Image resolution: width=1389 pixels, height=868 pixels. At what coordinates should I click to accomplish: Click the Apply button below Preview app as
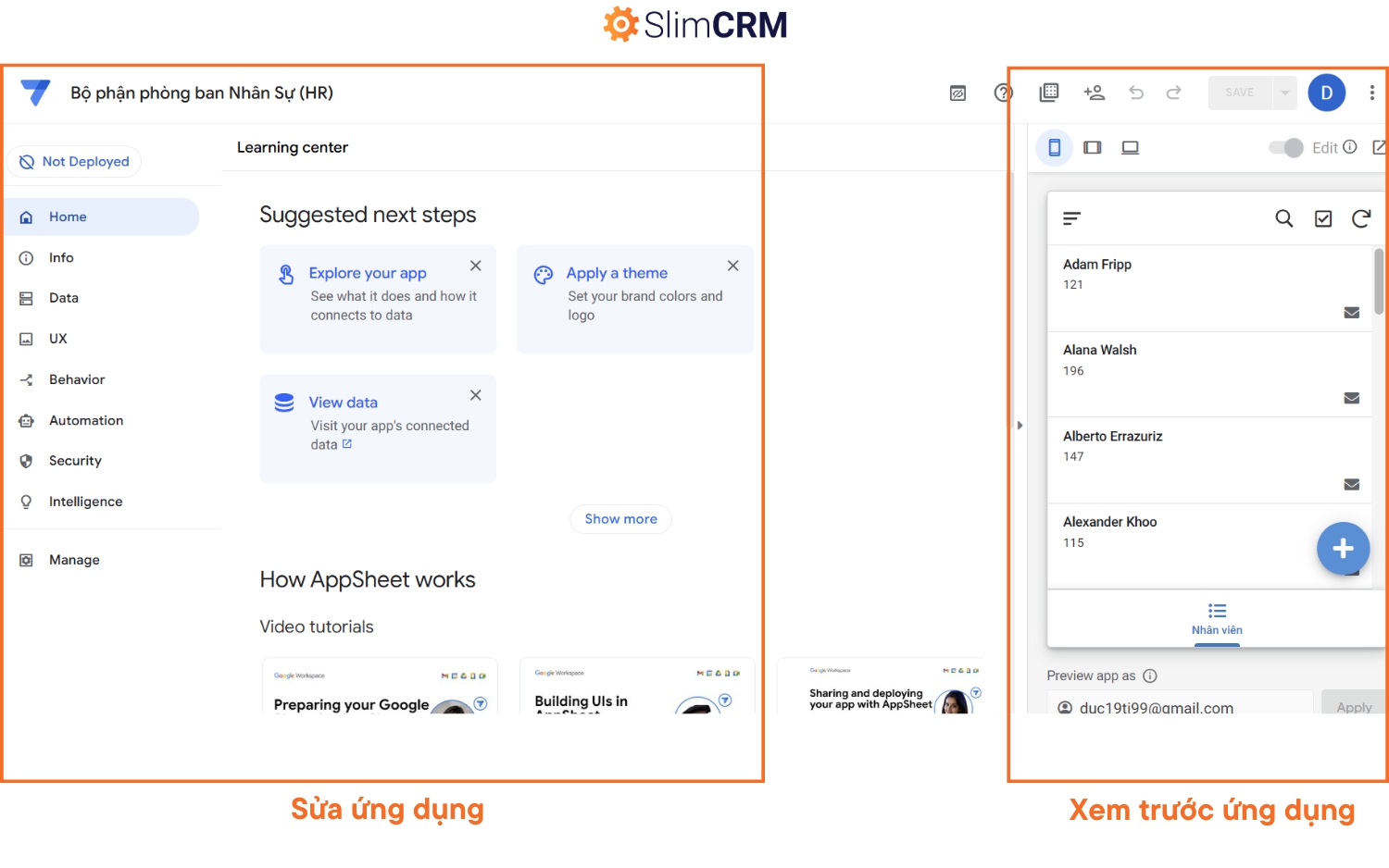click(x=1353, y=706)
